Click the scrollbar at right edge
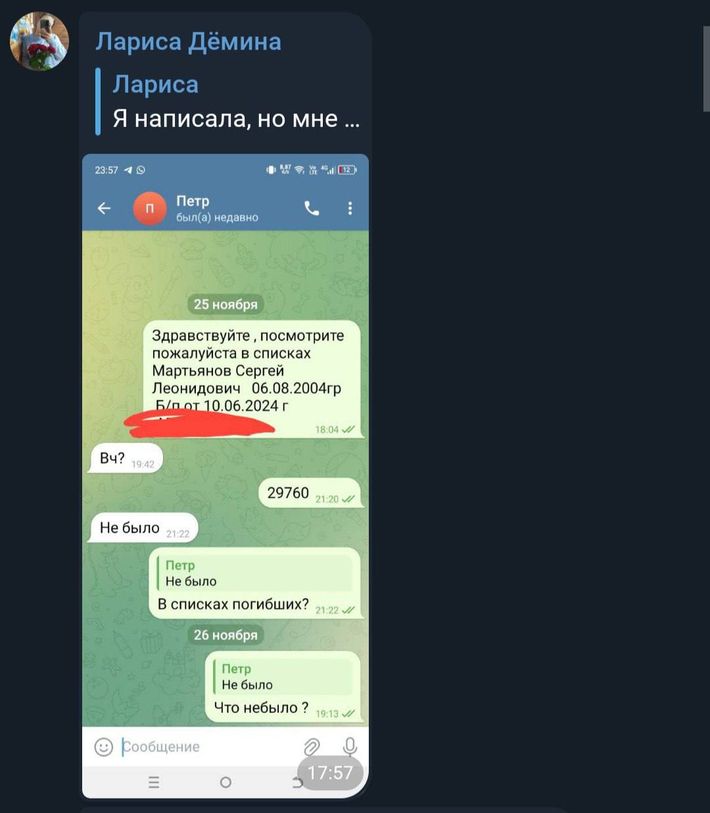Image resolution: width=710 pixels, height=813 pixels. coord(706,69)
